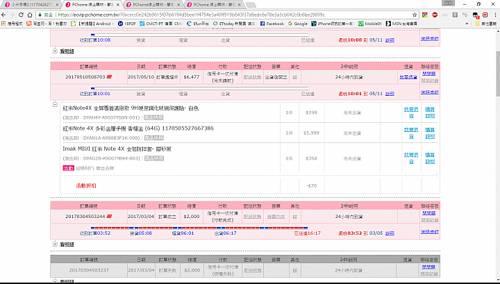
Task: Click the red icon beside order 20170510508703
Action: pyautogui.click(x=110, y=77)
